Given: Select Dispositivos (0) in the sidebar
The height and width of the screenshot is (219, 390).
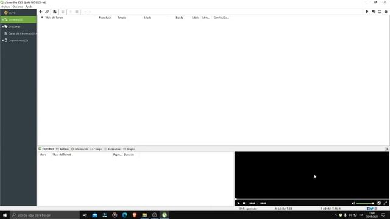Looking at the screenshot, I should (18, 40).
